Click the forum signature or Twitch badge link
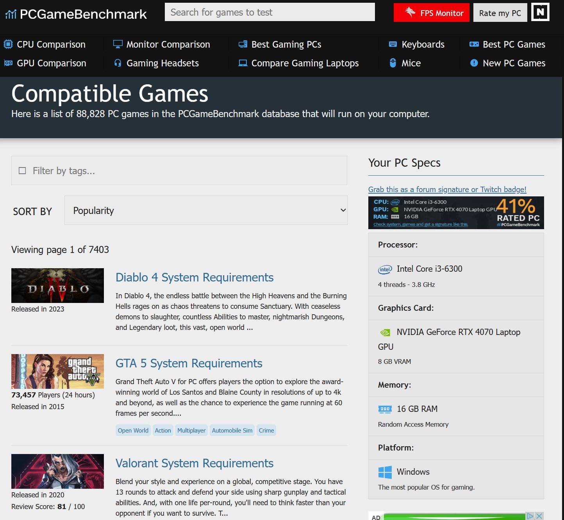The image size is (564, 520). [x=447, y=189]
